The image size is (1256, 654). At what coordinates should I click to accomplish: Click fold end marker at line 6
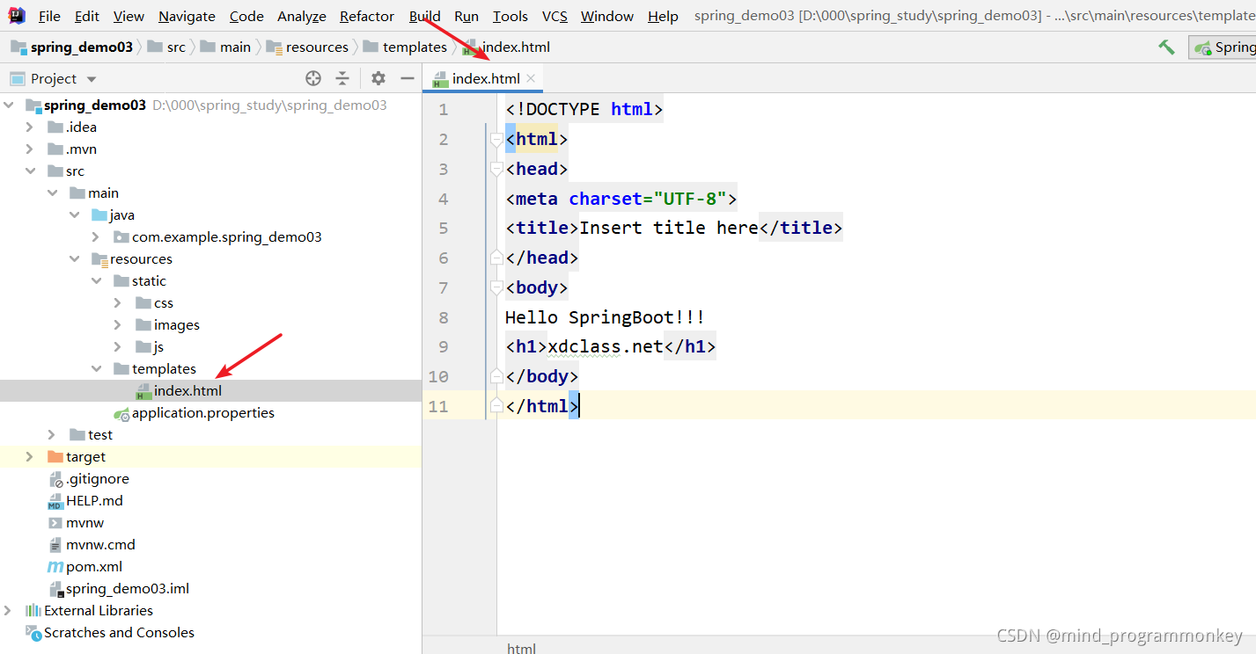point(496,258)
